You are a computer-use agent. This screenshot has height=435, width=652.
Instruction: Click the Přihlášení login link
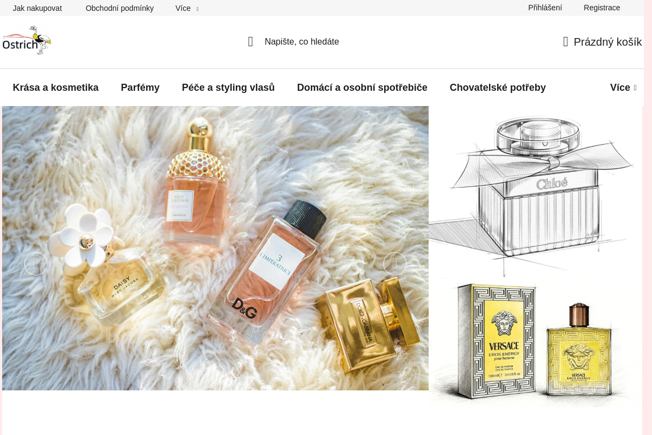[545, 8]
